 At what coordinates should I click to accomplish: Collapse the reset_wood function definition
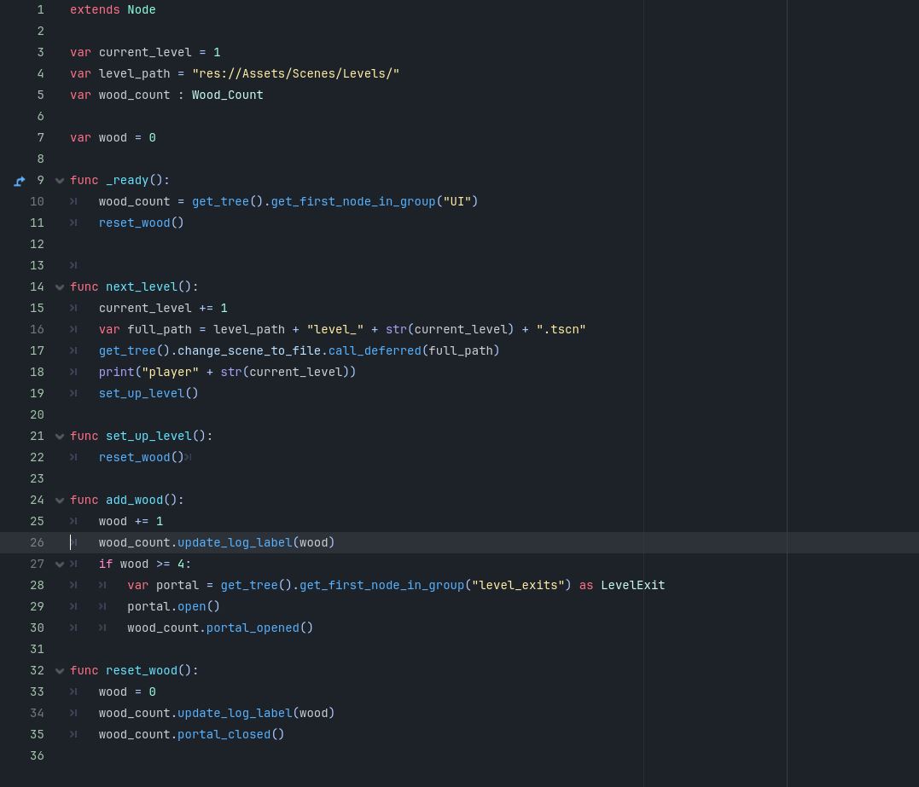60,670
